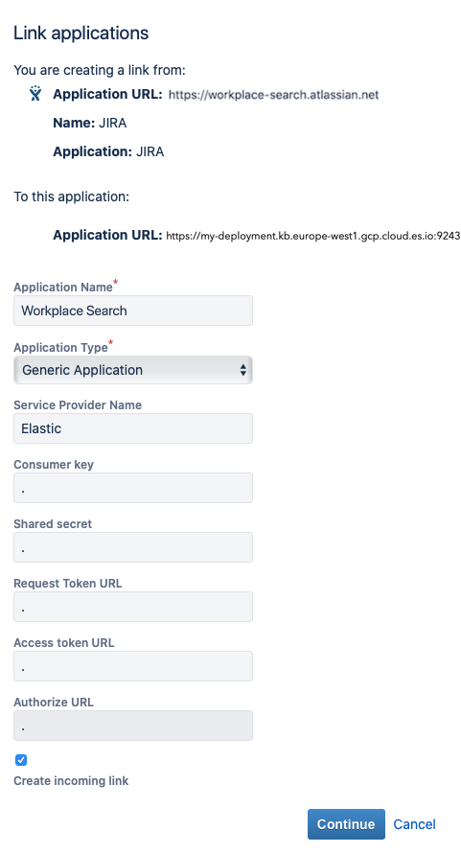
Task: Focus the Request Token URL field
Action: coord(133,607)
